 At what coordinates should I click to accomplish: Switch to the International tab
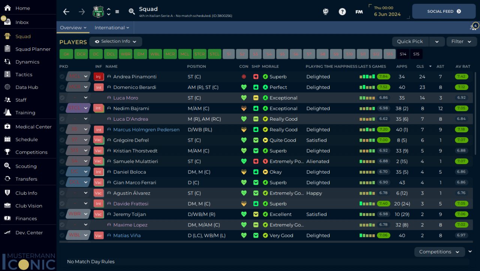click(111, 28)
